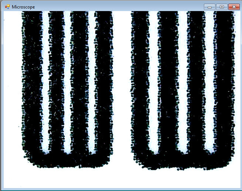242x191 pixels.
Task: Click the Microscope title text
Action: pyautogui.click(x=23, y=7)
